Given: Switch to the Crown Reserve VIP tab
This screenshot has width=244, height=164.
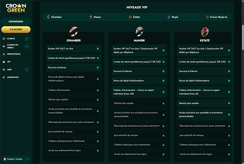Looking at the screenshot, I should click(217, 17).
